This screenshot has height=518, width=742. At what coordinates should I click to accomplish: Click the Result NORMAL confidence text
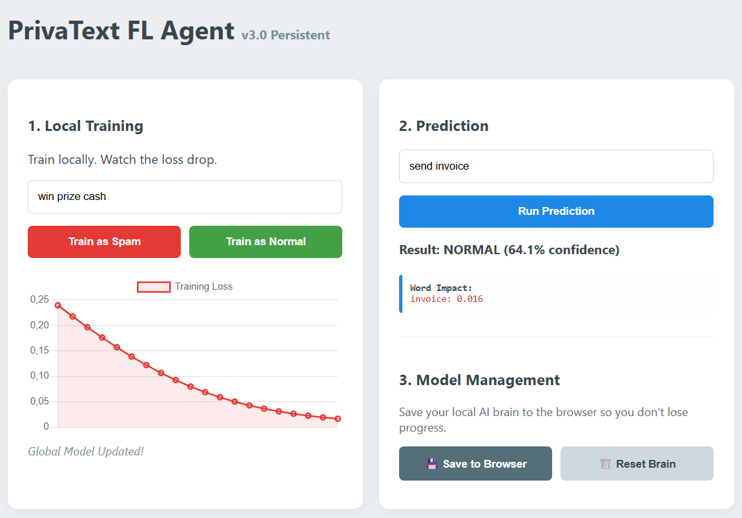tap(509, 250)
